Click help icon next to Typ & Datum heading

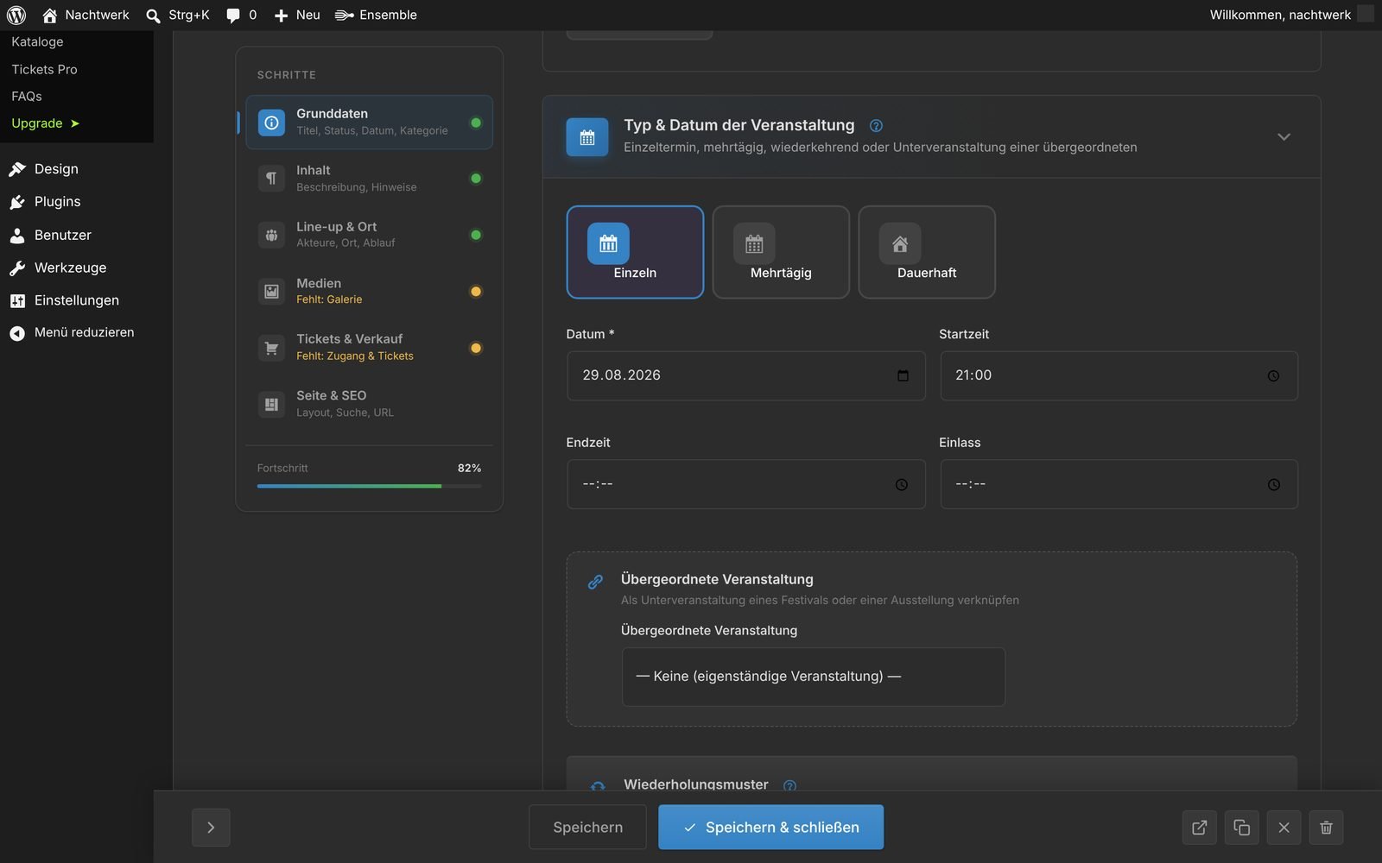(876, 126)
